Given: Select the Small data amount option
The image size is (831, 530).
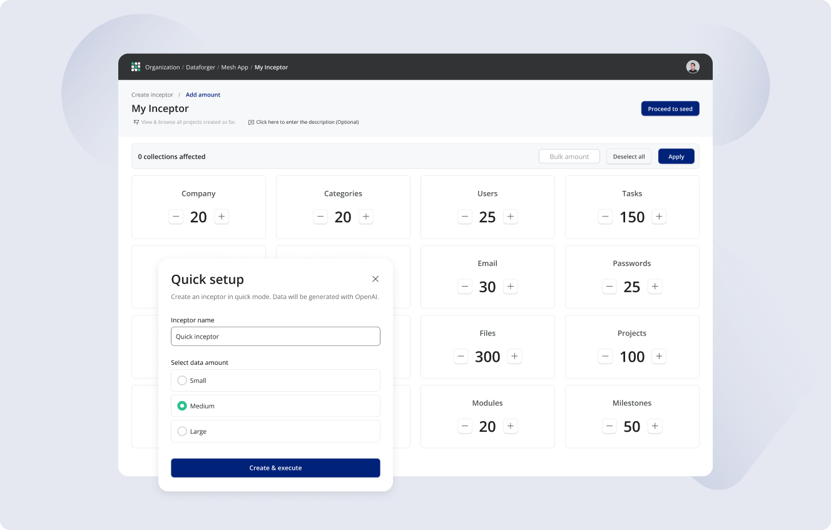Looking at the screenshot, I should [182, 380].
